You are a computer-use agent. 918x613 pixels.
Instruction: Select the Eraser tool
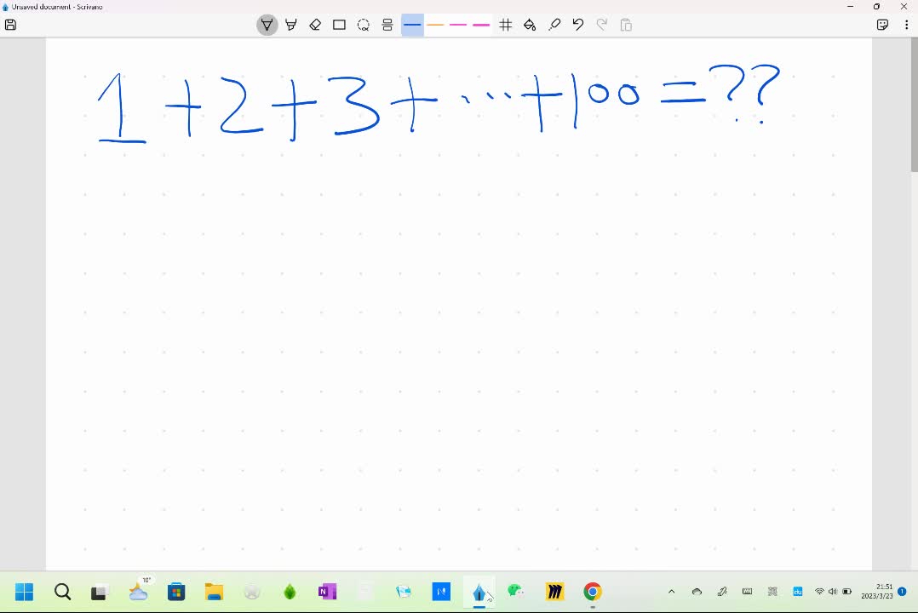(x=315, y=25)
